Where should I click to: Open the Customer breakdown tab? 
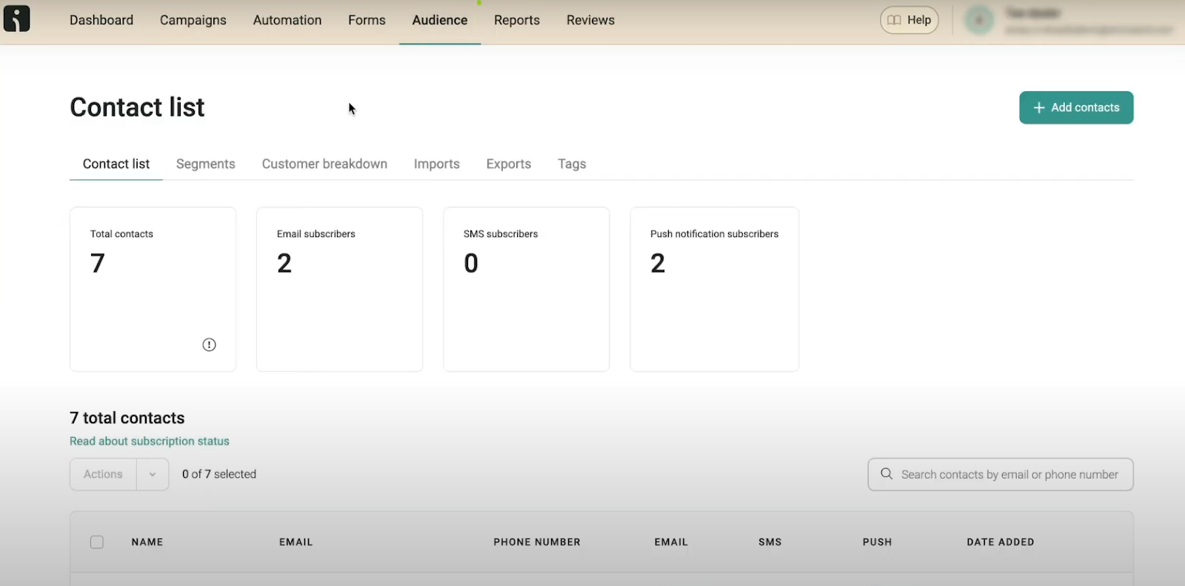pyautogui.click(x=324, y=164)
